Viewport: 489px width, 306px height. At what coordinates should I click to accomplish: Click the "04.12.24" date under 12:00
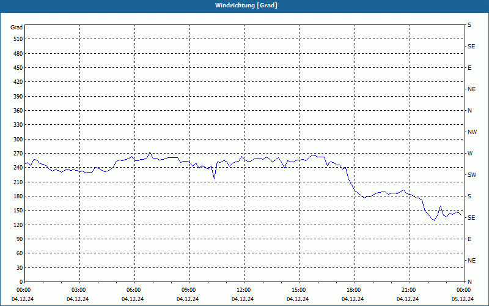243,299
